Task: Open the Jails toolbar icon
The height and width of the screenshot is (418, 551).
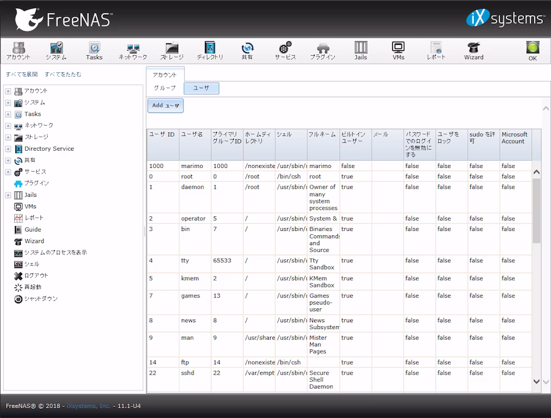Action: pos(361,50)
